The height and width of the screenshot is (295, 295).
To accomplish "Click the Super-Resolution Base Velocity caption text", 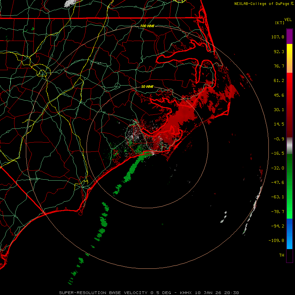I will (x=149, y=293).
